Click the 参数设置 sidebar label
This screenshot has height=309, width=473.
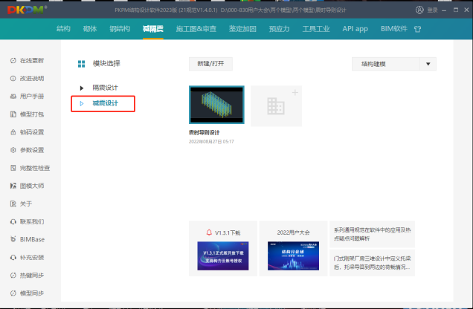tap(32, 150)
